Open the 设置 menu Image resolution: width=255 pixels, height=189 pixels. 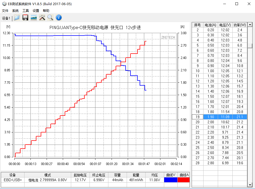[36, 11]
